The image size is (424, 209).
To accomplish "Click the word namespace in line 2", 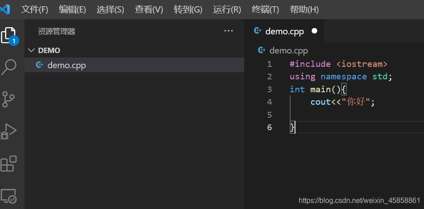I will click(x=343, y=77).
